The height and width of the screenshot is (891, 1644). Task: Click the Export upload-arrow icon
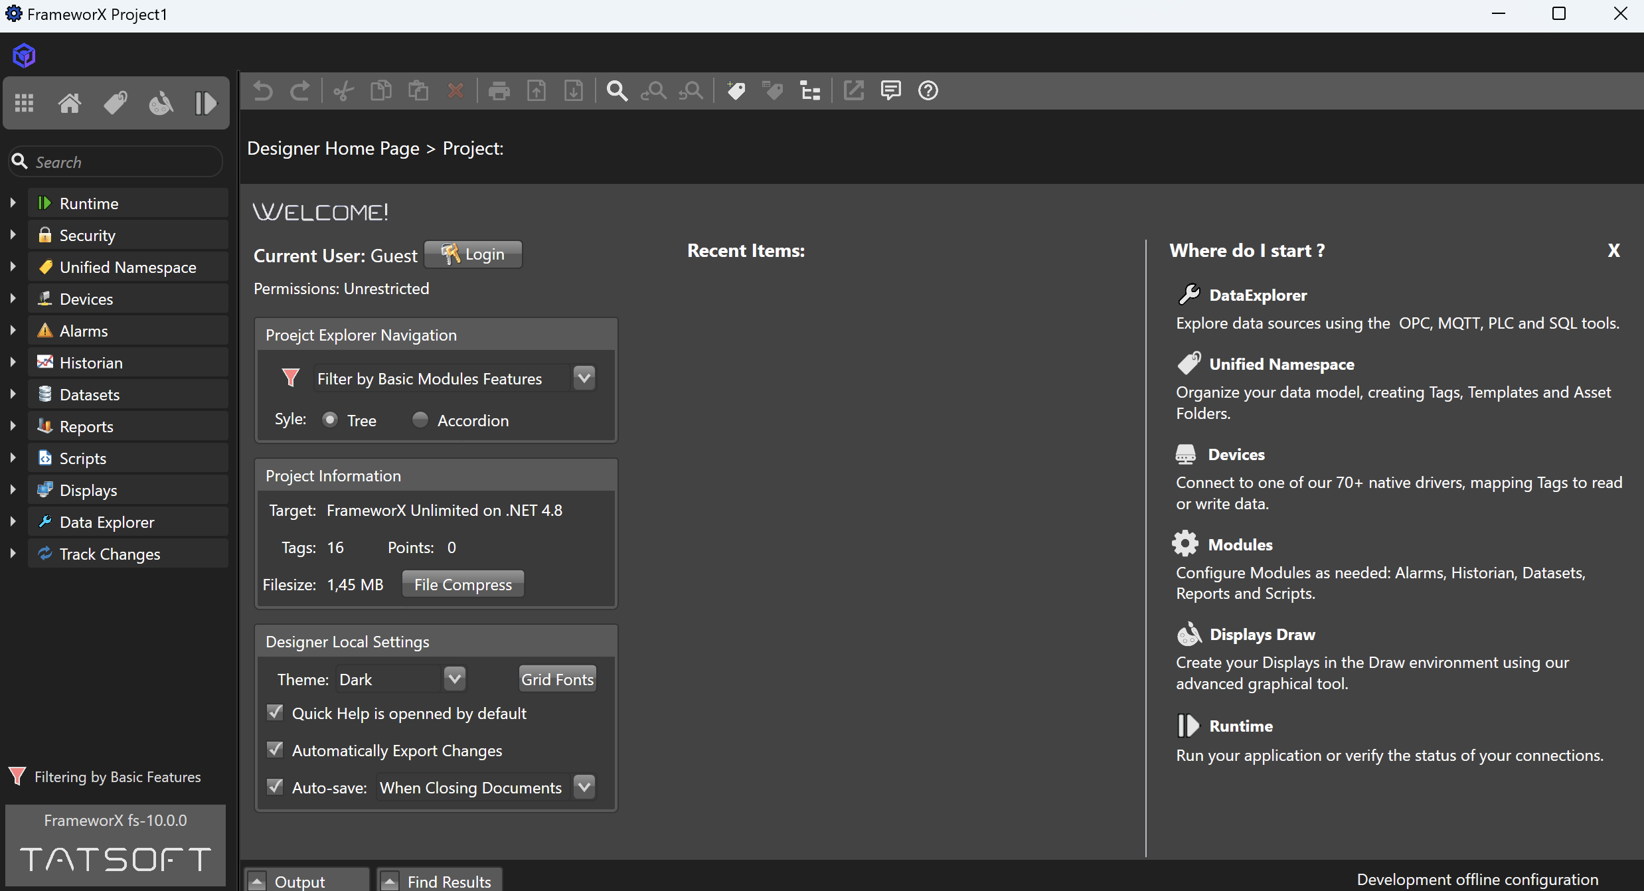point(536,90)
